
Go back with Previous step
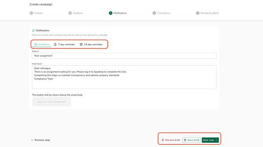pyautogui.click(x=41, y=140)
